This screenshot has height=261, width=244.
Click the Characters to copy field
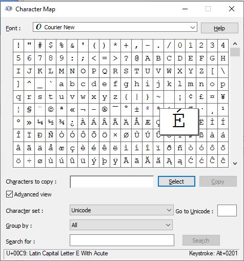click(x=112, y=182)
